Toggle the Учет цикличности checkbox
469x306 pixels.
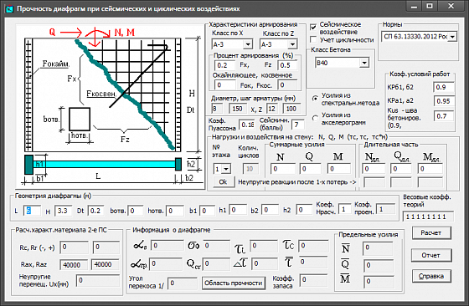(x=313, y=39)
